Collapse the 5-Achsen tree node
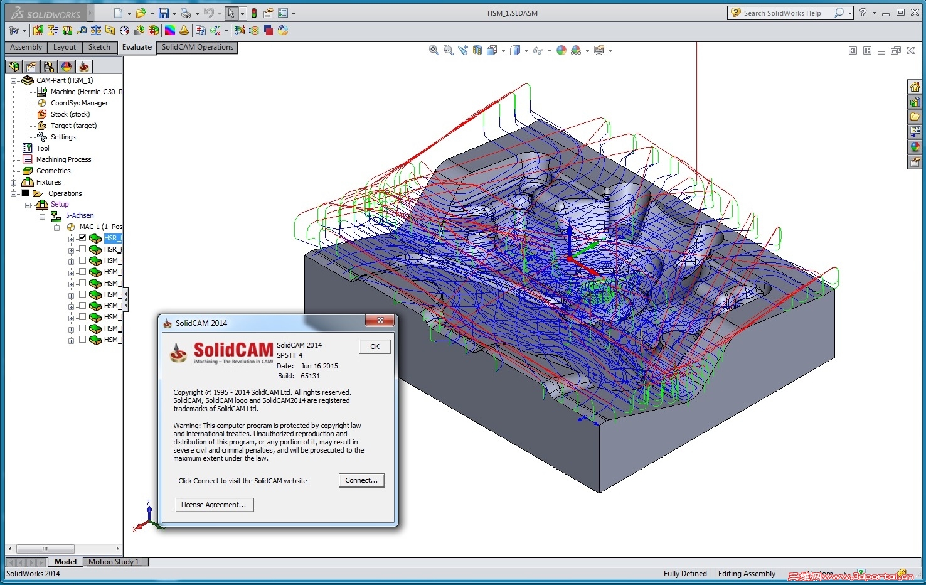Screen dimensions: 926x585 pyautogui.click(x=42, y=217)
